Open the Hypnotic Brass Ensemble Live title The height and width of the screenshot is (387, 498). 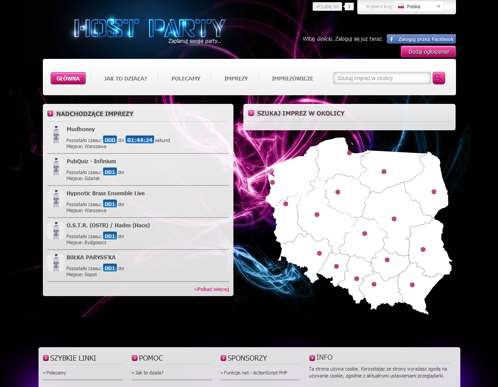coord(105,193)
